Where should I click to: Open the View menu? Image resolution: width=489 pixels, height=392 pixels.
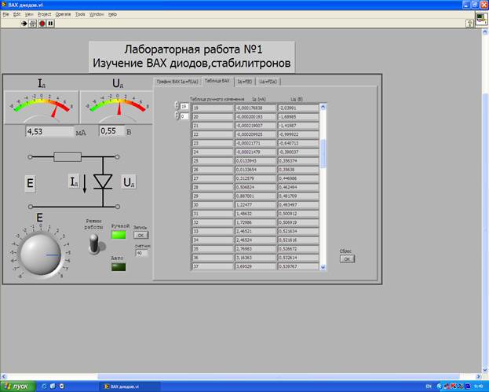29,14
